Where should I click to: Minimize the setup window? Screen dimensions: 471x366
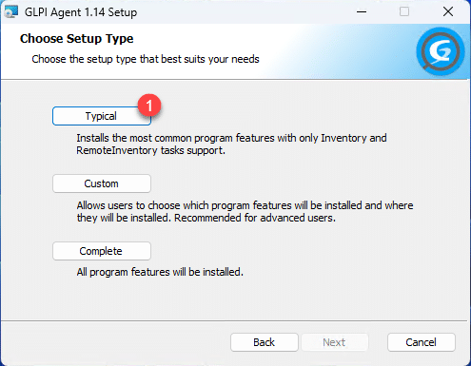click(x=362, y=12)
